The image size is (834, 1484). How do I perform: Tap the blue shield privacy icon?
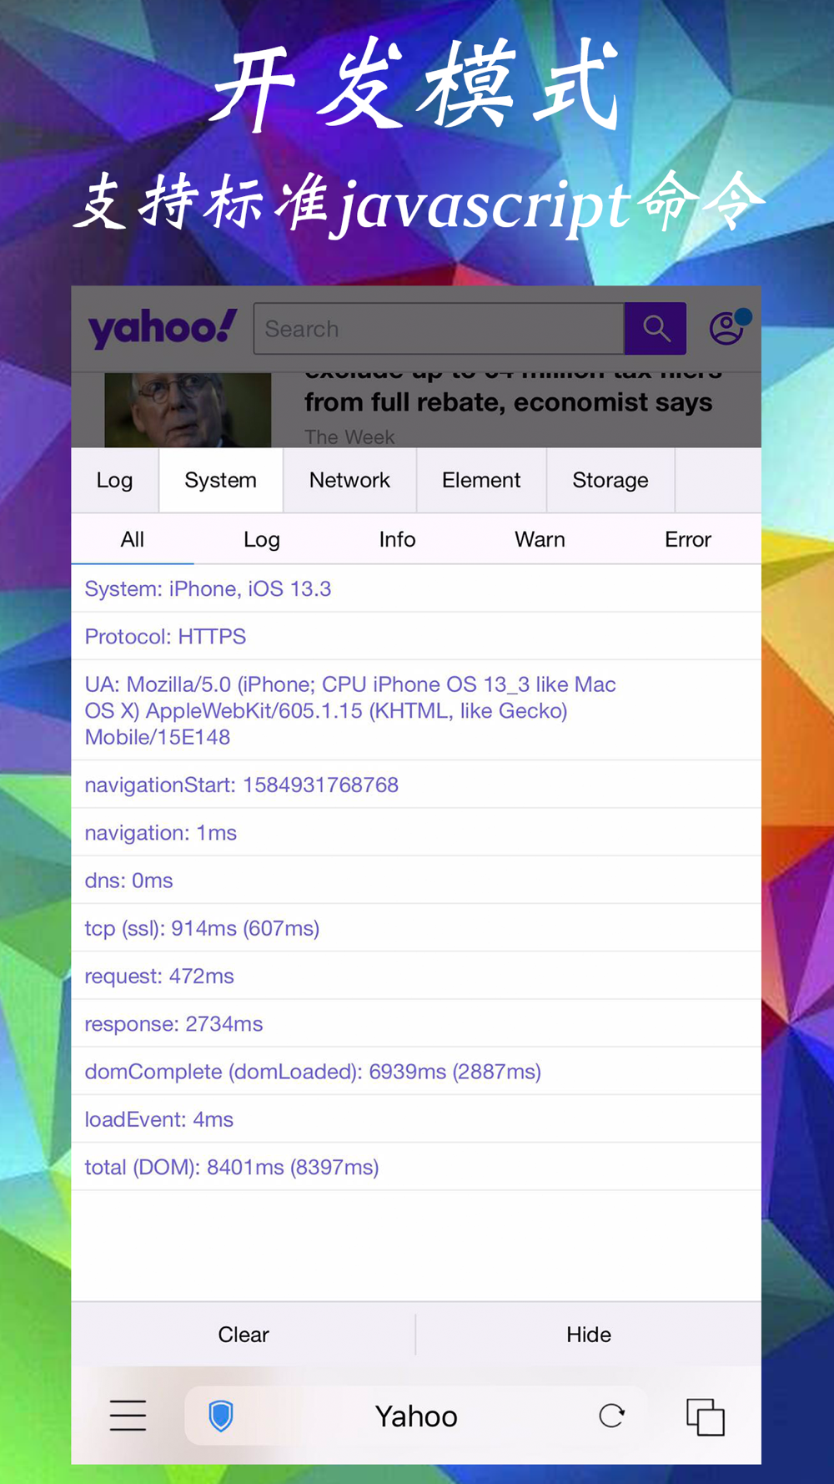point(221,1416)
